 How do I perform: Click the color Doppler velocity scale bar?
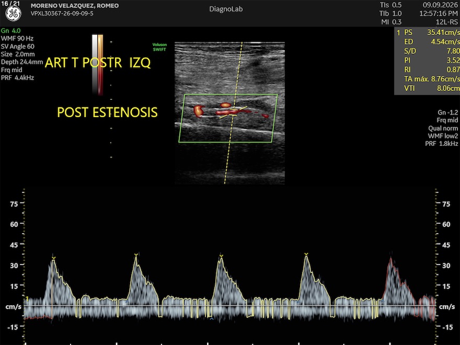(100, 64)
